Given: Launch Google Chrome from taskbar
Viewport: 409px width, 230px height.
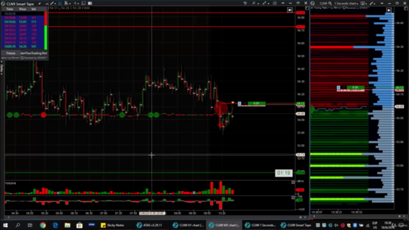Looking at the screenshot, I should (x=43, y=225).
